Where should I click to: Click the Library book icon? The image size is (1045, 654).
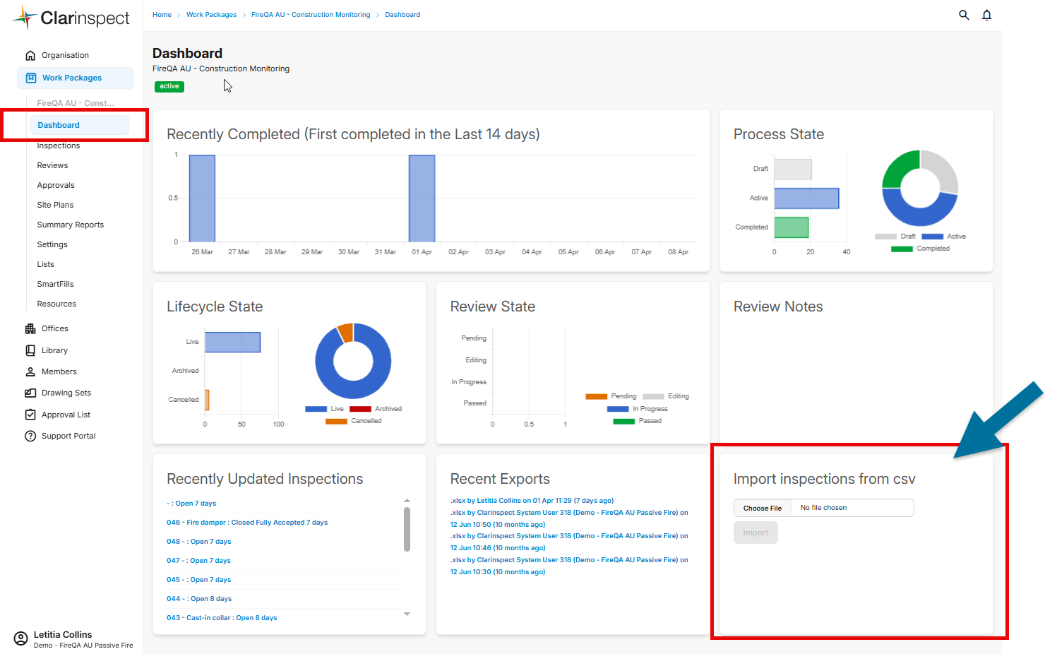tap(30, 350)
